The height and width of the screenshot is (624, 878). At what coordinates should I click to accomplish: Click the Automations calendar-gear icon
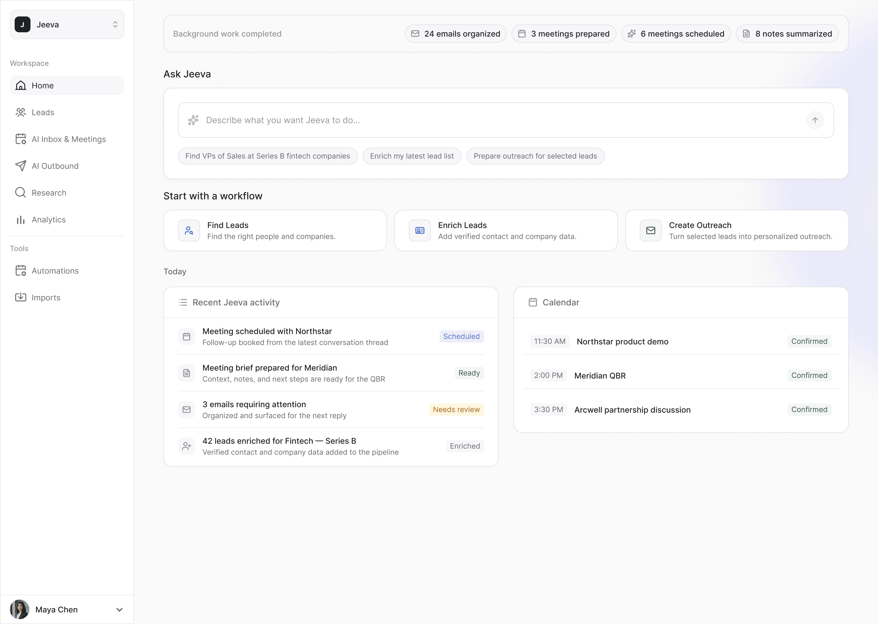(x=20, y=271)
